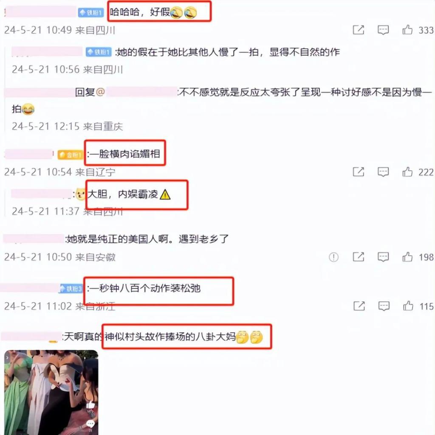Click the 铁粉3 fan badge

point(71,289)
